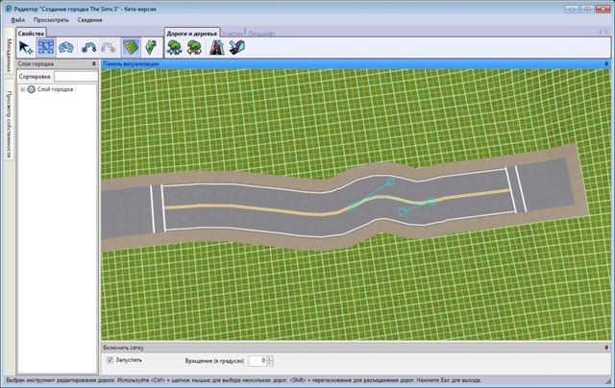Select the first trees placement icon
The width and height of the screenshot is (615, 388).
(176, 46)
